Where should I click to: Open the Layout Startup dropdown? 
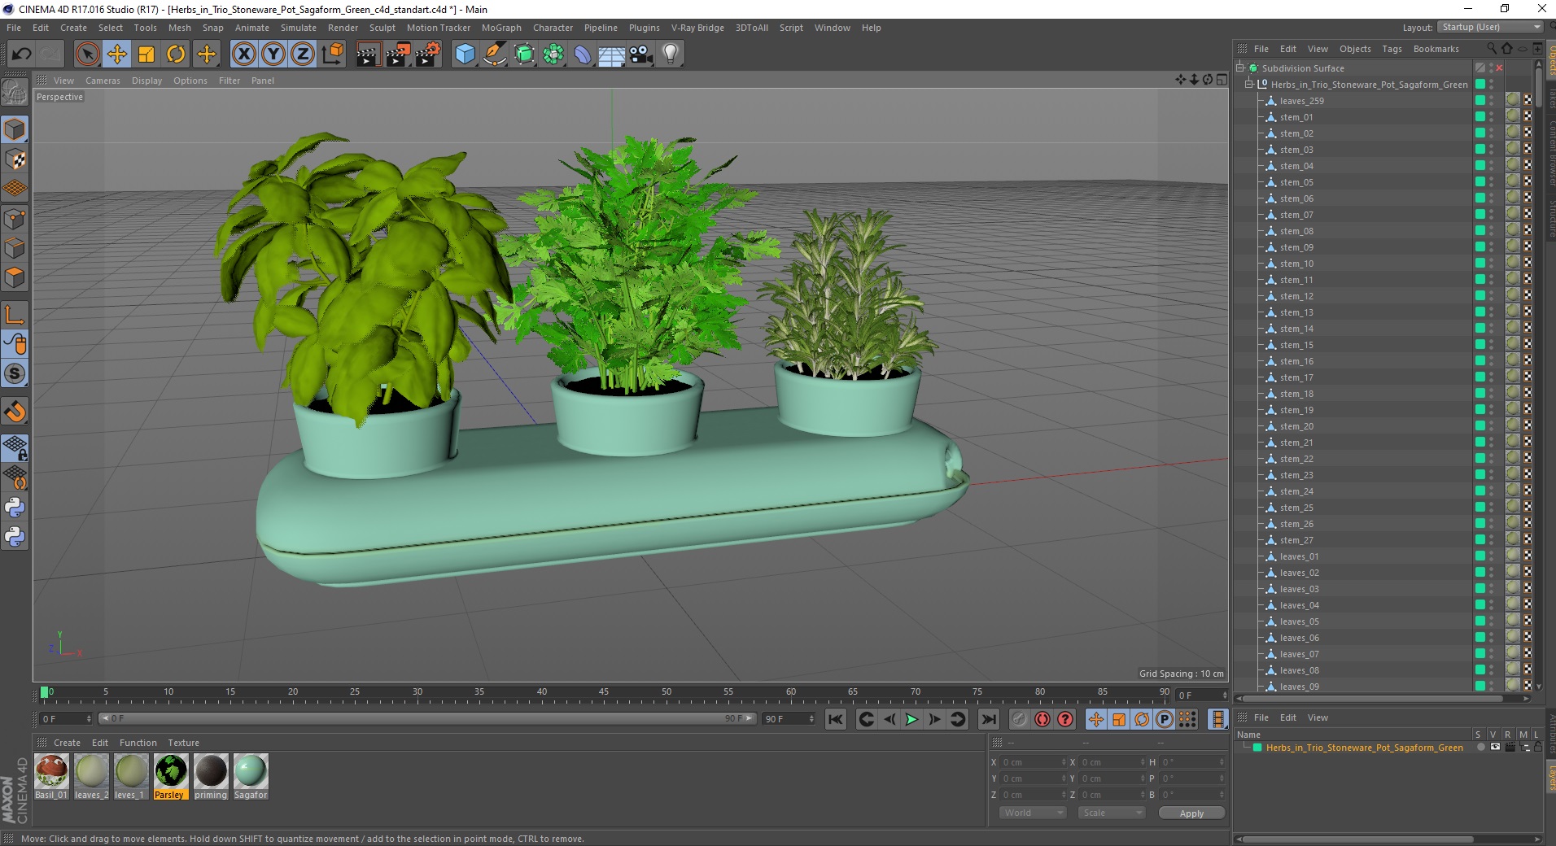coord(1490,27)
